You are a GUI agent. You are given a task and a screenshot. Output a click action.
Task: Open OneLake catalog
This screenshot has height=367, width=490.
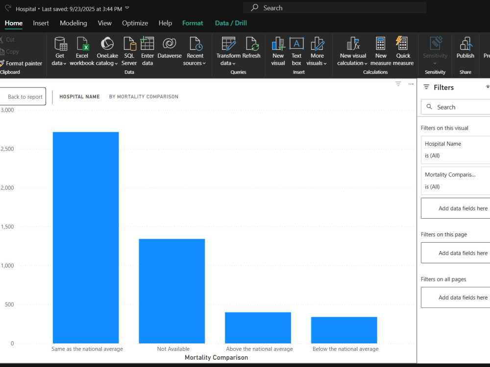coord(107,51)
